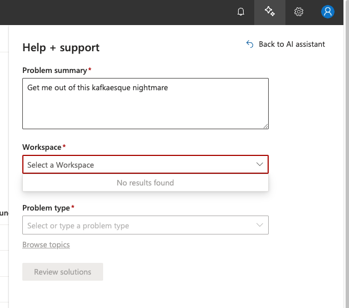This screenshot has width=349, height=308.
Task: Open the settings gear
Action: coord(299,12)
